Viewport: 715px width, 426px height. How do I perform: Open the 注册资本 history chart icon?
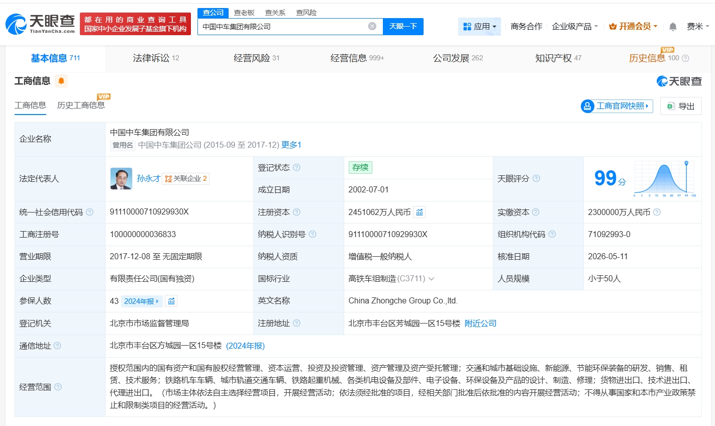420,212
